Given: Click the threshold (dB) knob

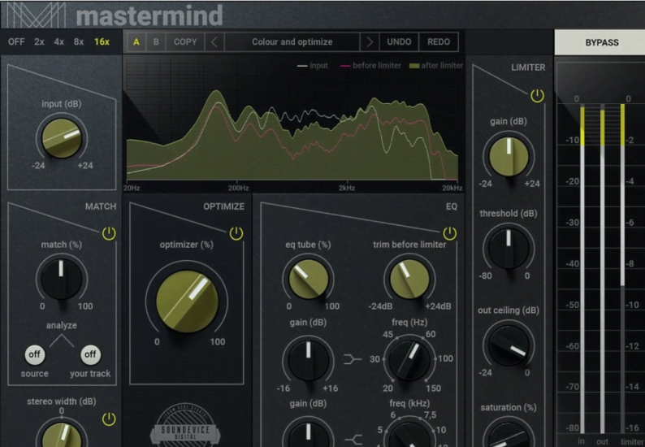Looking at the screenshot, I should point(509,249).
